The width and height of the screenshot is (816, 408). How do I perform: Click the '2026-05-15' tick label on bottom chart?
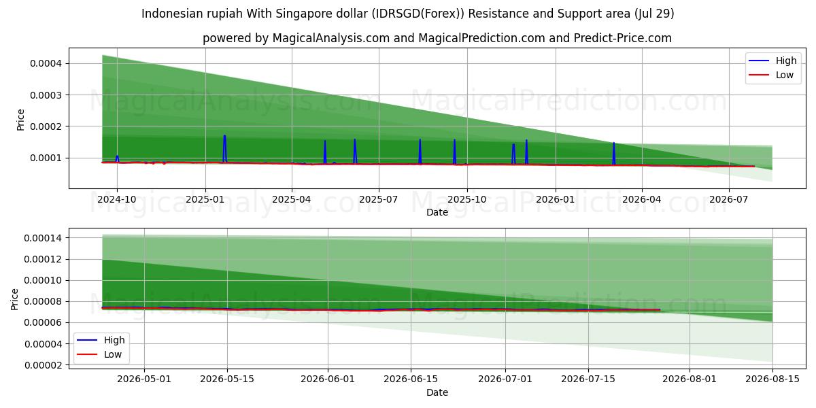pos(226,379)
